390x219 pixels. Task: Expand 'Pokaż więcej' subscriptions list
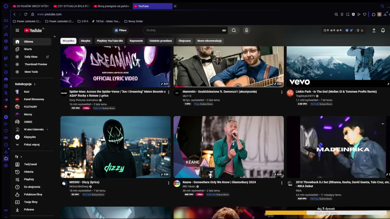[32, 144]
